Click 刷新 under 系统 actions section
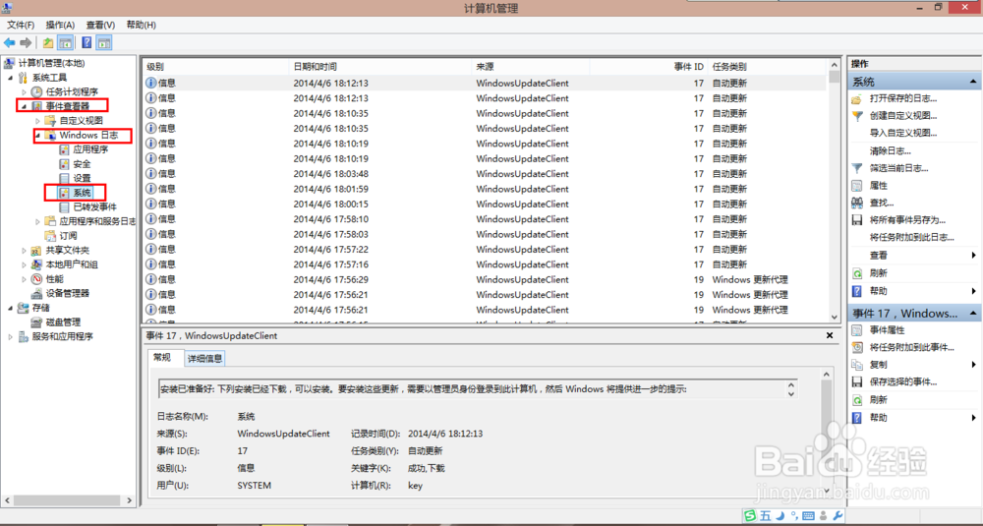The width and height of the screenshot is (983, 526). [878, 273]
